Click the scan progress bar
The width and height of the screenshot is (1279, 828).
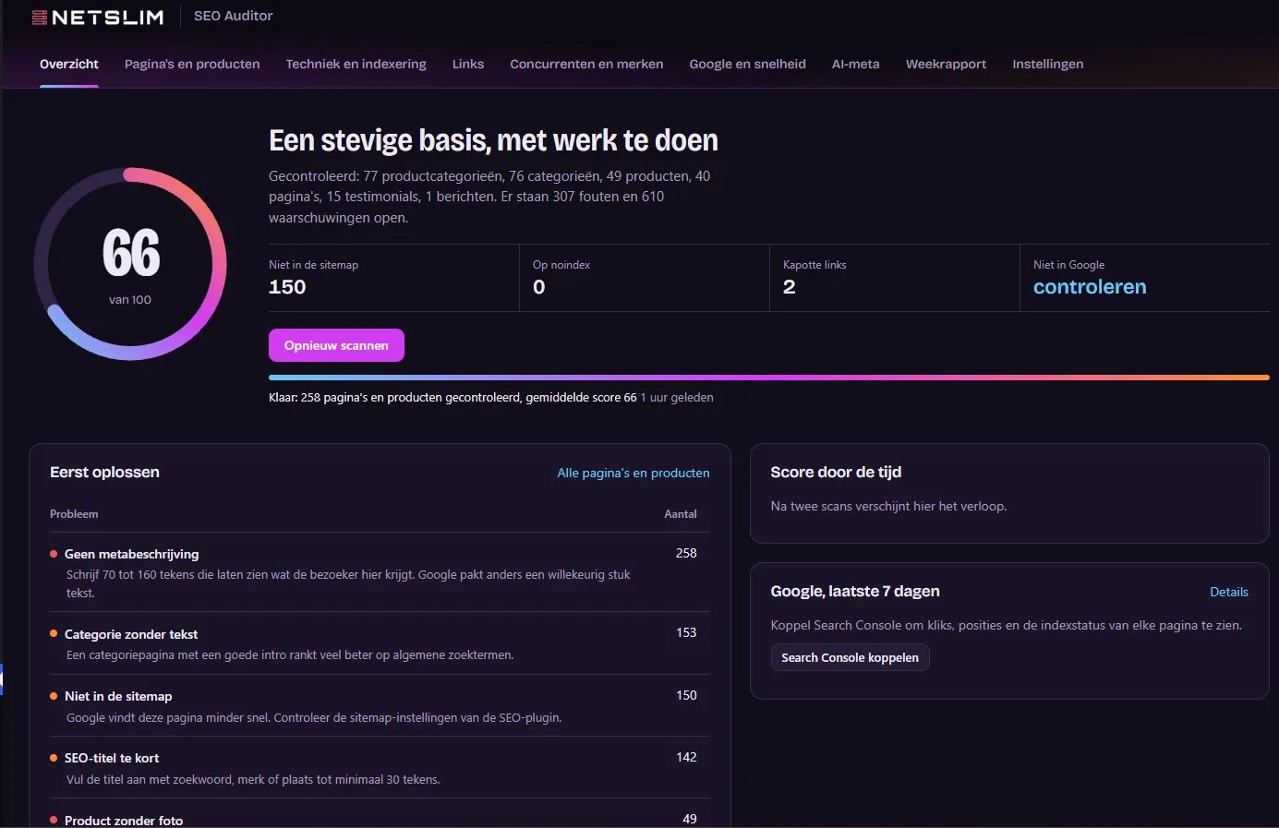click(769, 378)
